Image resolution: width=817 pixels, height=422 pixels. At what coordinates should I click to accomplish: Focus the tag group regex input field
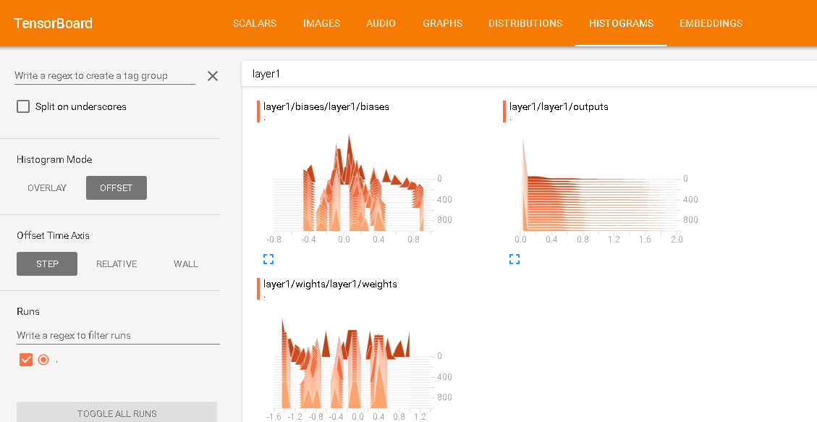tap(105, 75)
